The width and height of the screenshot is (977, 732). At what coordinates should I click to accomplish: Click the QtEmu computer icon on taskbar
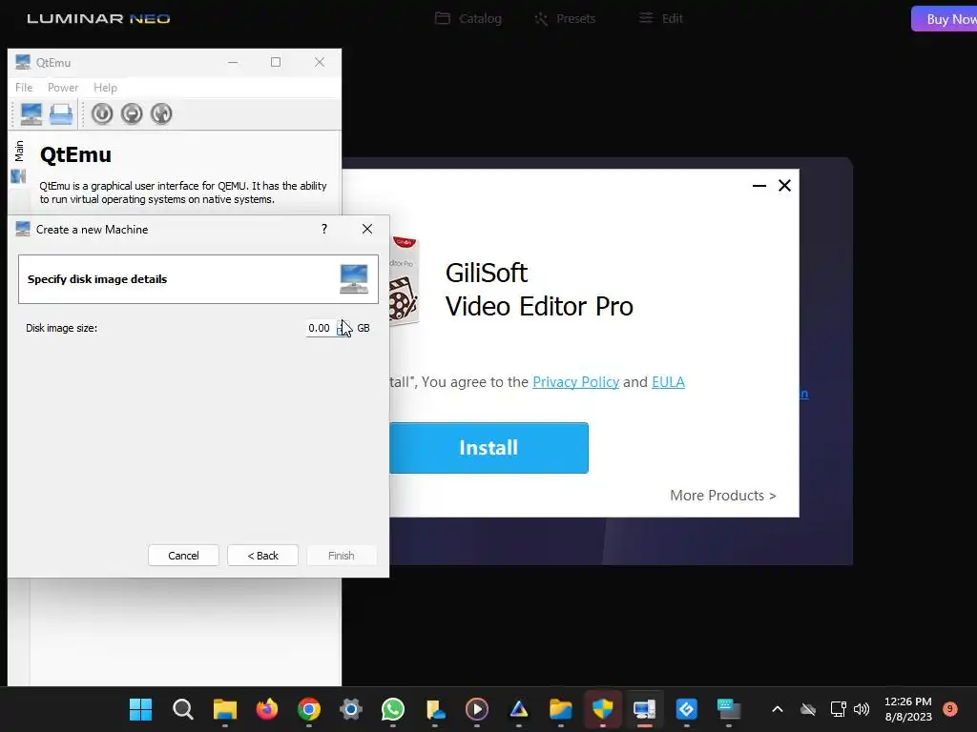pyautogui.click(x=645, y=709)
